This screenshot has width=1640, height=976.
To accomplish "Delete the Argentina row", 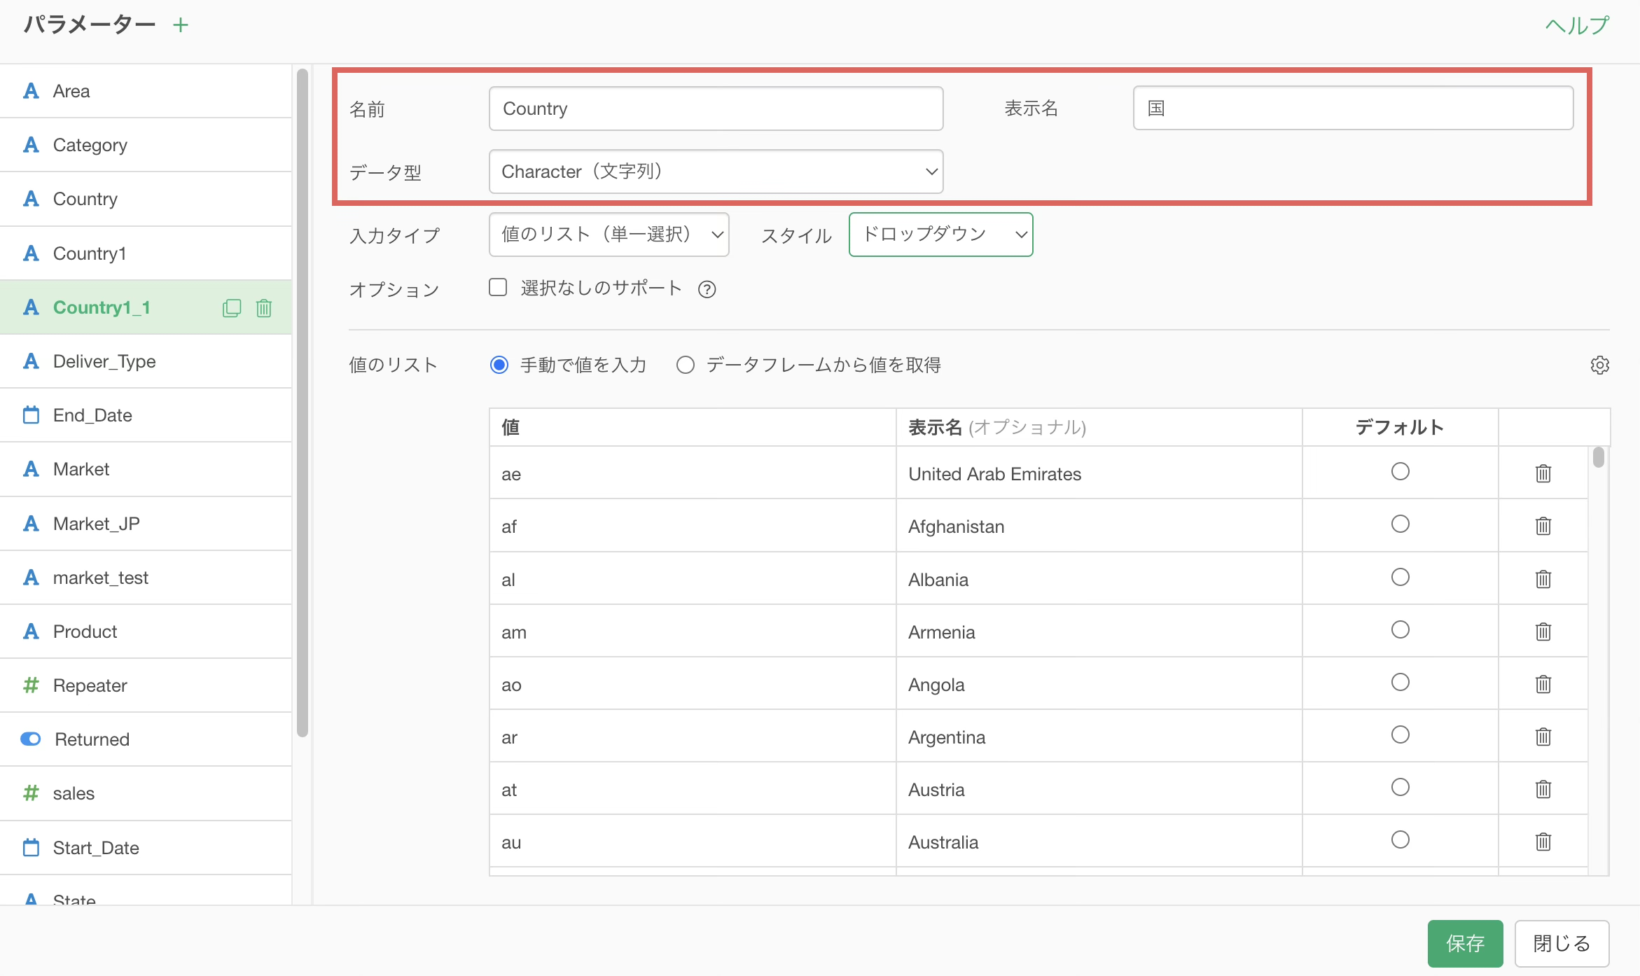I will click(1543, 737).
